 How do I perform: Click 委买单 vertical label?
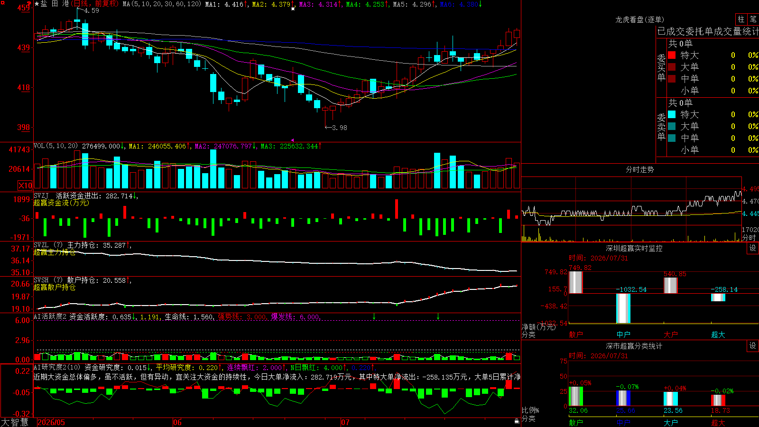pos(661,67)
